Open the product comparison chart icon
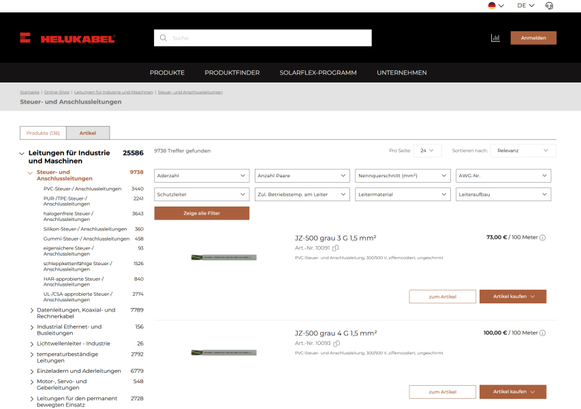The height and width of the screenshot is (409, 581). pyautogui.click(x=495, y=38)
